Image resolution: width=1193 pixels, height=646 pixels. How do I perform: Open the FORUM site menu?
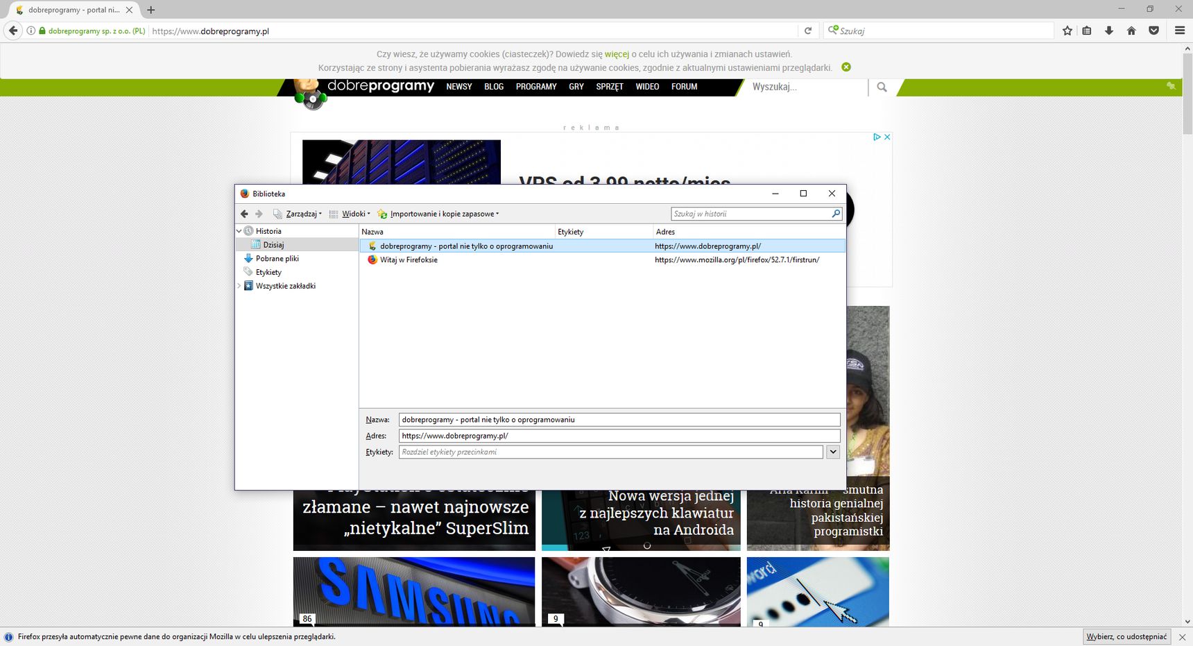point(684,87)
